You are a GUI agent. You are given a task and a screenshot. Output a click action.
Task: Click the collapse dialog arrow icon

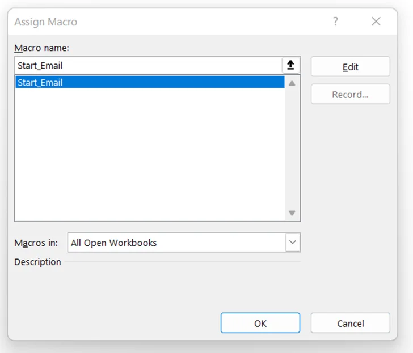(x=290, y=66)
